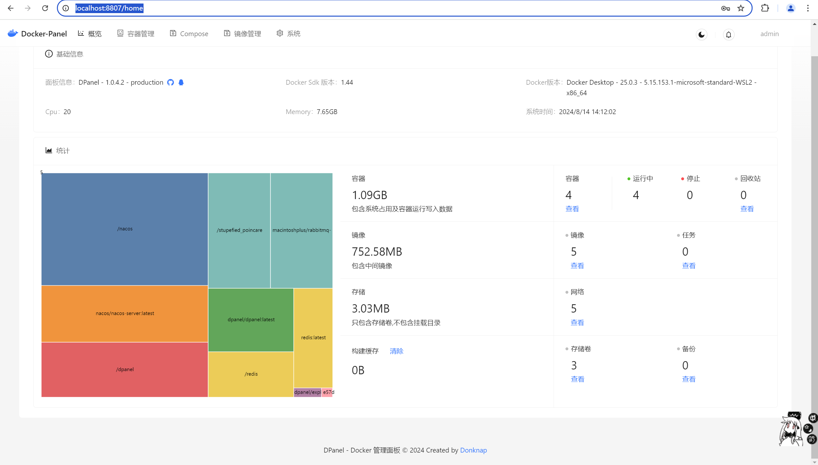Click the 752.58MB image size value

tap(377, 252)
